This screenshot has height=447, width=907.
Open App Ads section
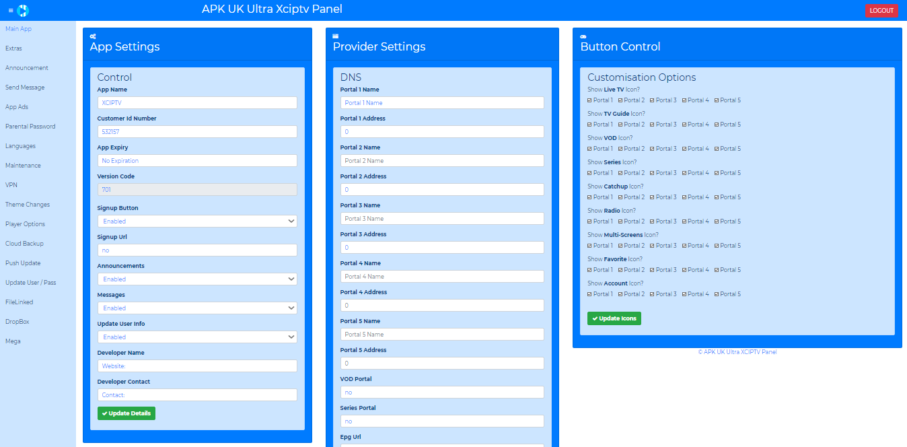17,107
